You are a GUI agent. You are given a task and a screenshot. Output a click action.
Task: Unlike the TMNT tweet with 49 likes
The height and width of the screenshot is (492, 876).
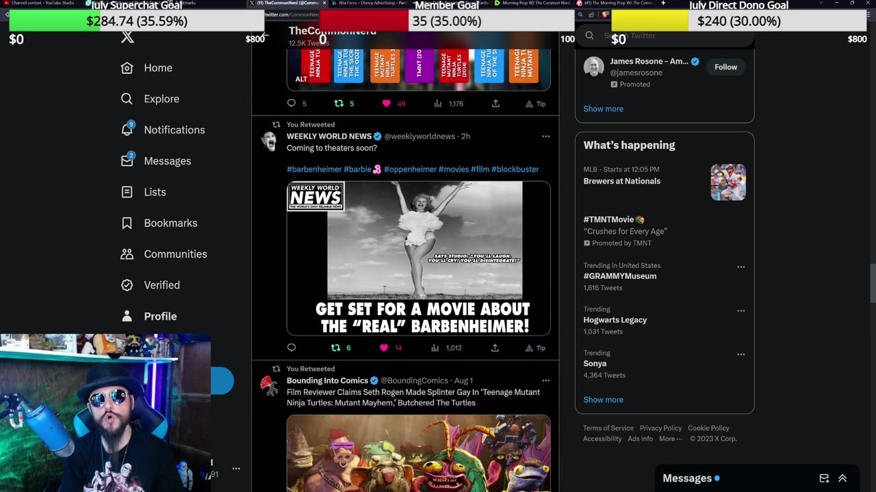pyautogui.click(x=386, y=104)
